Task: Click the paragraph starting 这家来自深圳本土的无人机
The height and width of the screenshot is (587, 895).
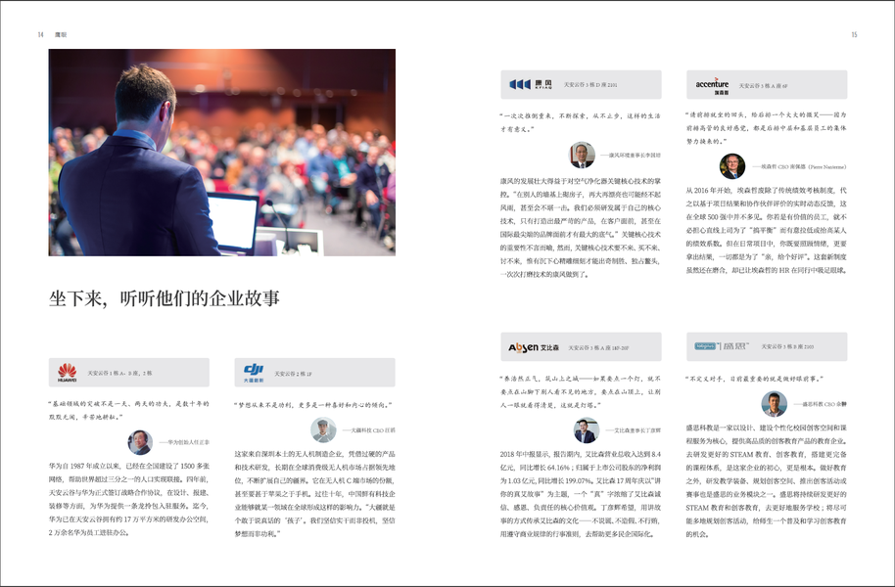Action: click(314, 494)
